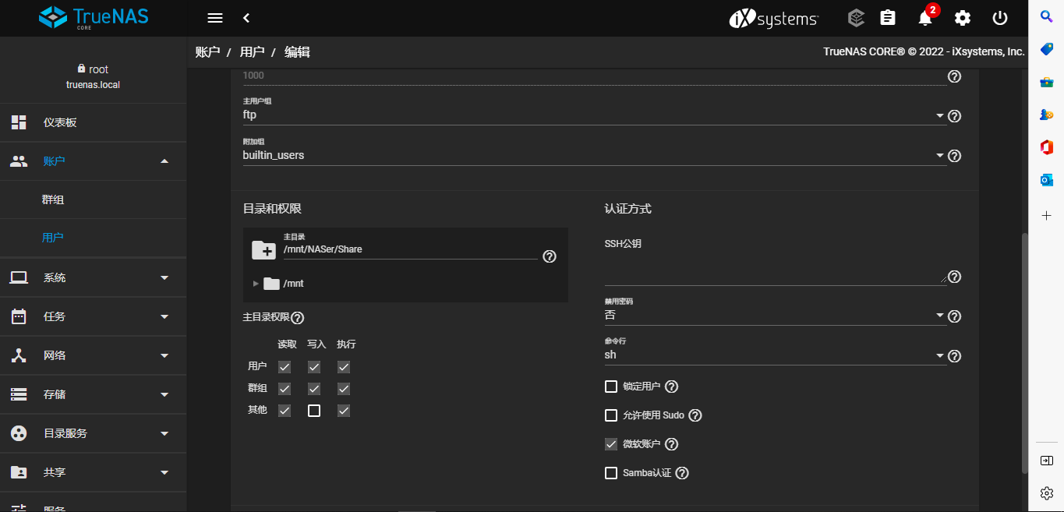
Task: Enable the Samba认证 checkbox
Action: pyautogui.click(x=611, y=473)
